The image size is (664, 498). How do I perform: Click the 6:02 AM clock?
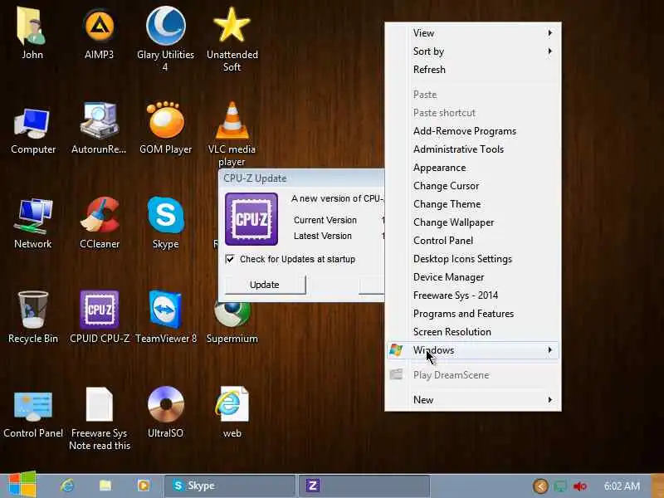tap(622, 486)
